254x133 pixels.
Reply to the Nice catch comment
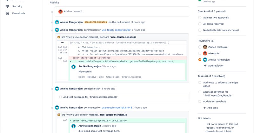[x=82, y=77]
